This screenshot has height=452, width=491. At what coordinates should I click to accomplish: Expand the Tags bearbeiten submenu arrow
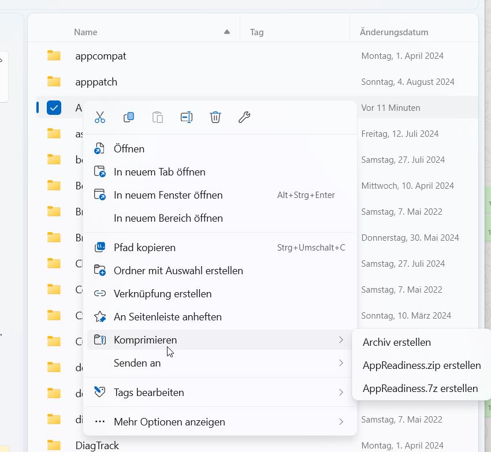pyautogui.click(x=341, y=392)
